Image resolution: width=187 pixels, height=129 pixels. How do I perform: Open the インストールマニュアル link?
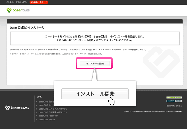16,2
